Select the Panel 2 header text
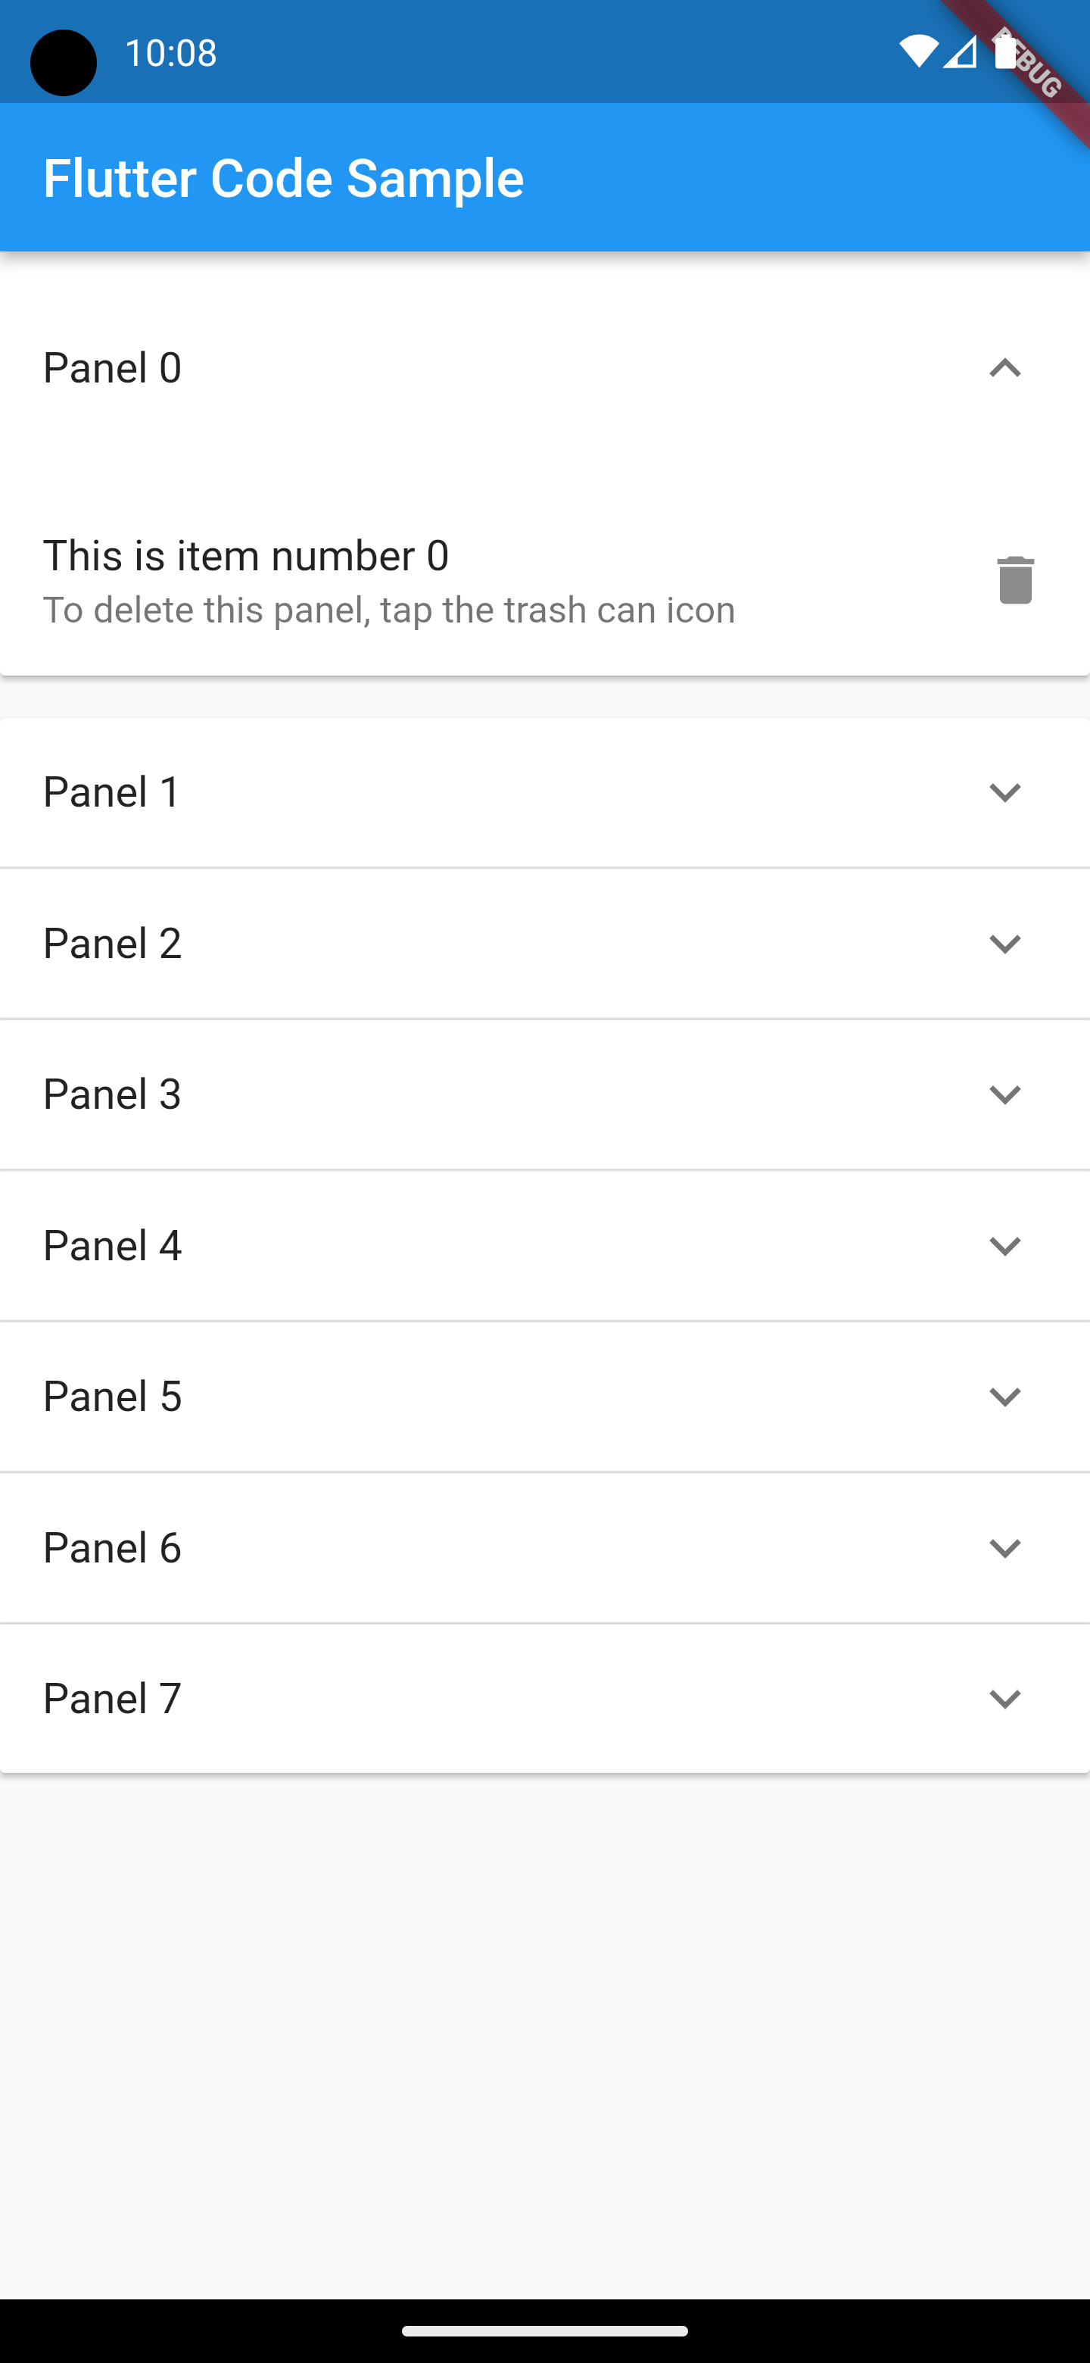The width and height of the screenshot is (1090, 2363). 113,944
